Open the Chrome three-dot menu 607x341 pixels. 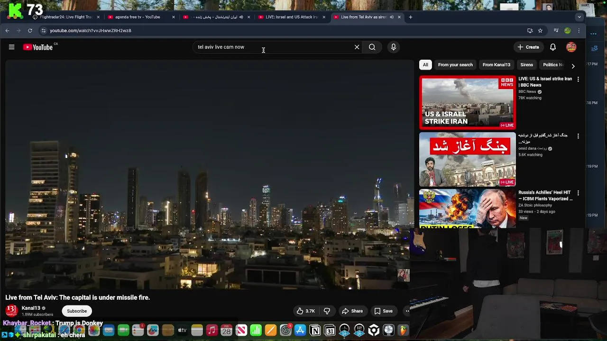point(579,30)
